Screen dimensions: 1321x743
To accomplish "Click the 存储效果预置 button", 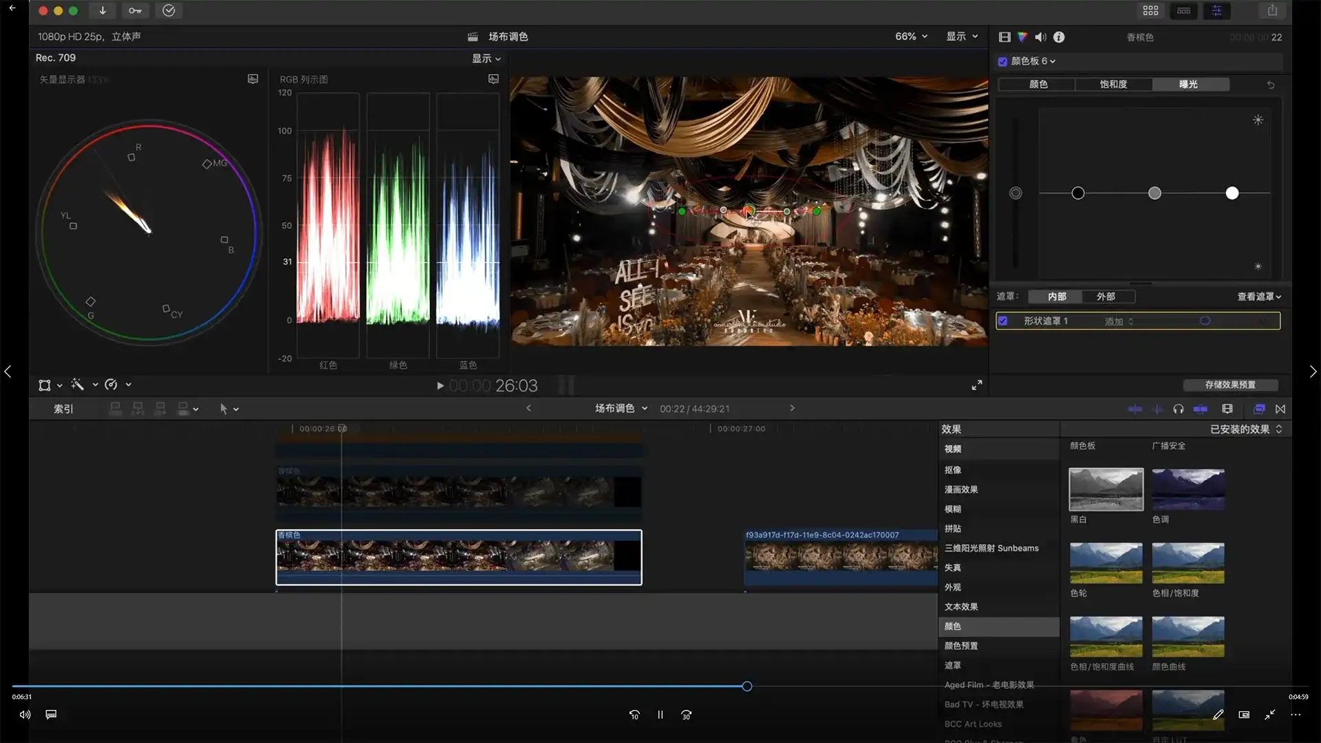I will click(1230, 385).
